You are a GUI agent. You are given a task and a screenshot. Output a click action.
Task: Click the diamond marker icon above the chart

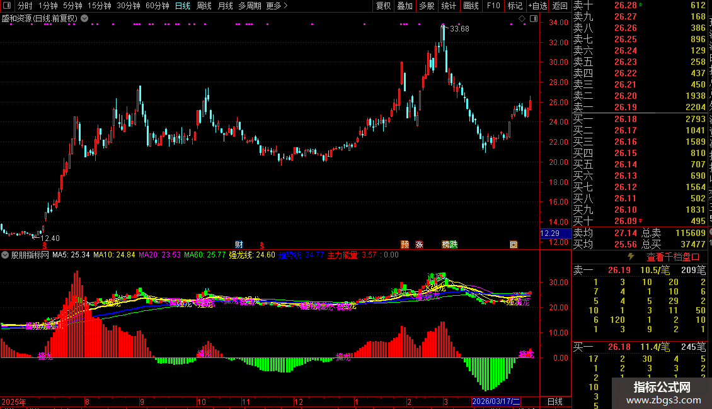522,19
